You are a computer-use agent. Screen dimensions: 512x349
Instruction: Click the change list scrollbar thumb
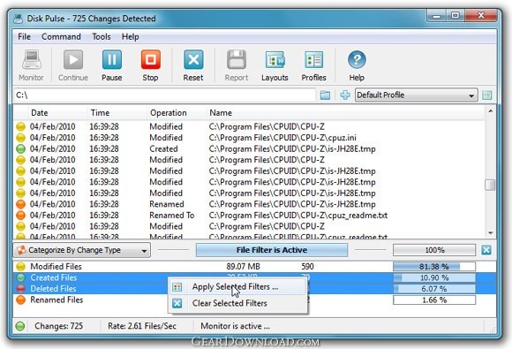(490, 185)
